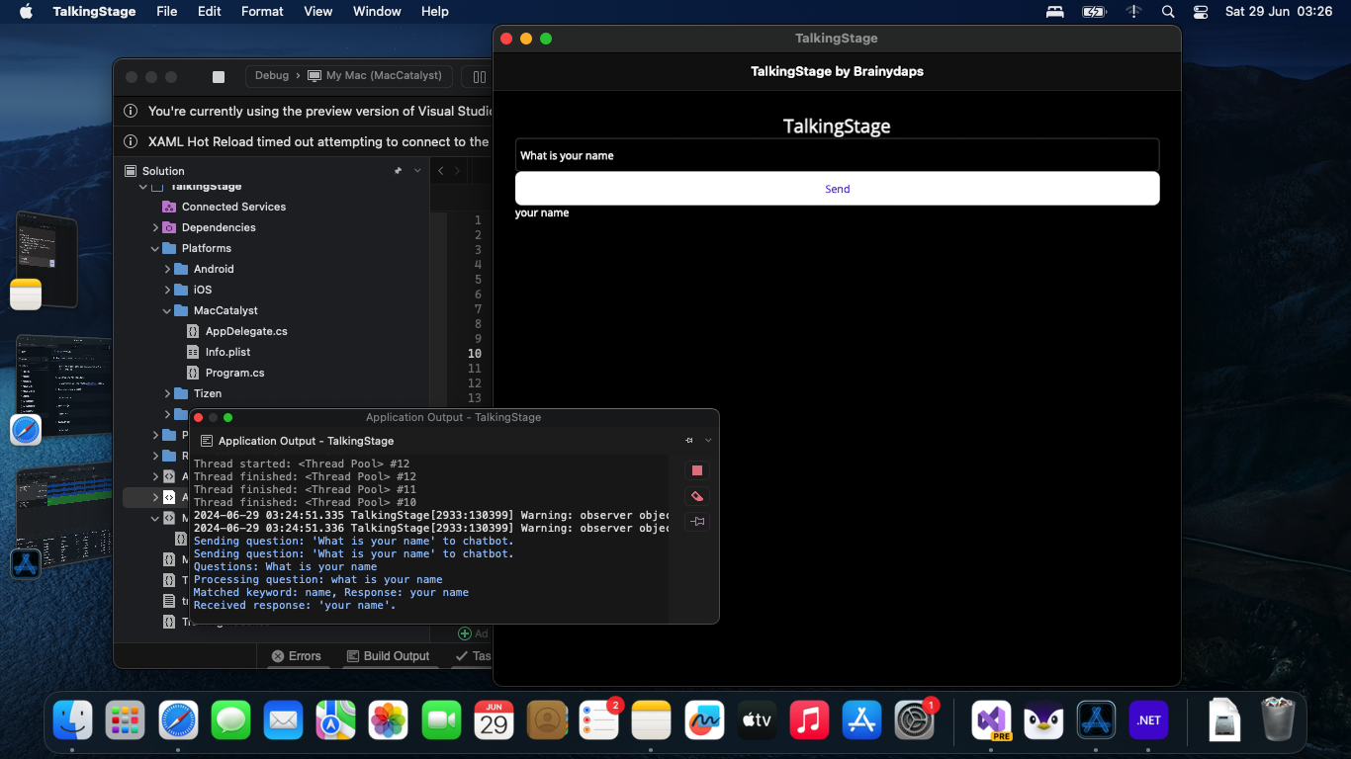
Task: Open the File menu
Action: 167,12
